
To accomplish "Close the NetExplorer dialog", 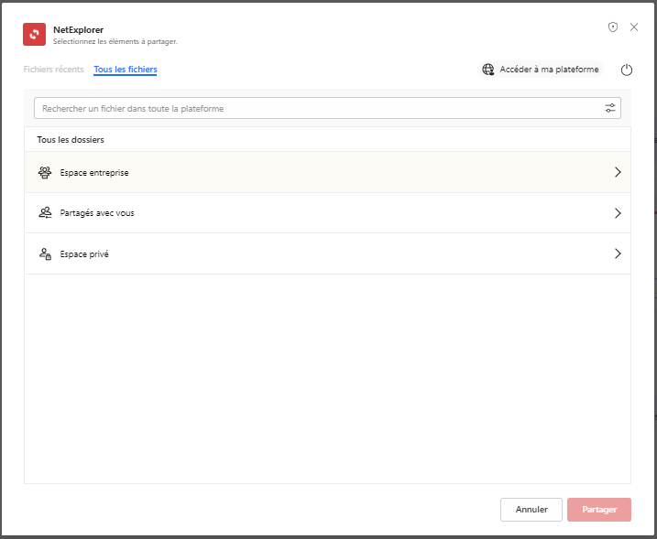I will coord(634,27).
